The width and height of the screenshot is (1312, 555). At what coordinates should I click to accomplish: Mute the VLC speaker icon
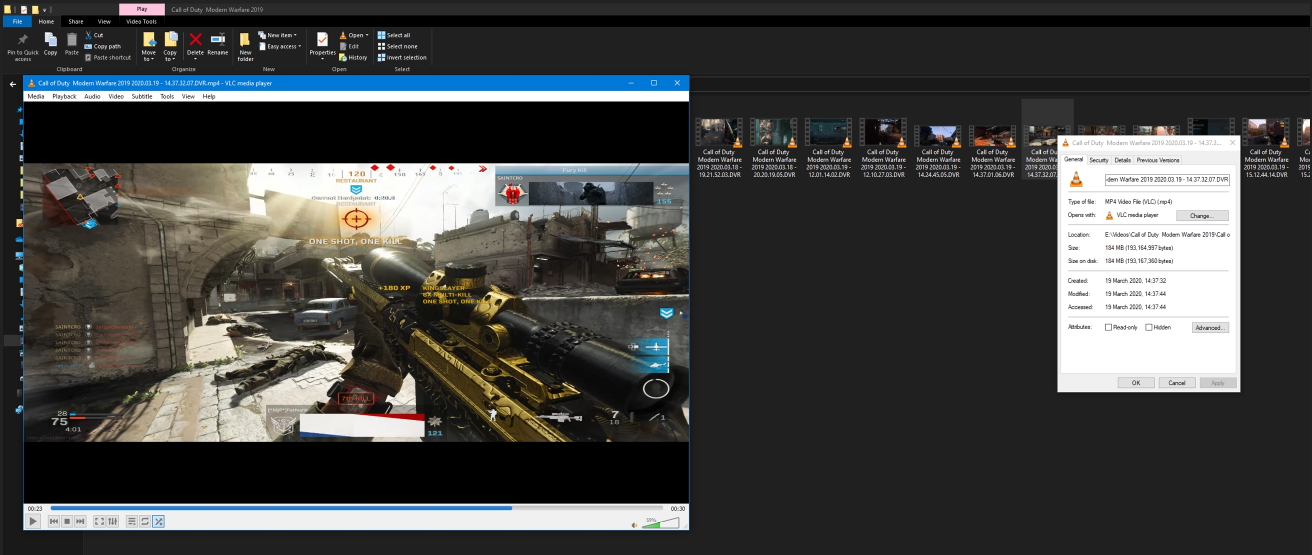pos(634,525)
